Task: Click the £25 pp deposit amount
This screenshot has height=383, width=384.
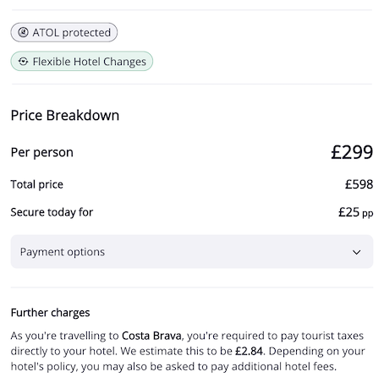Action: point(356,212)
